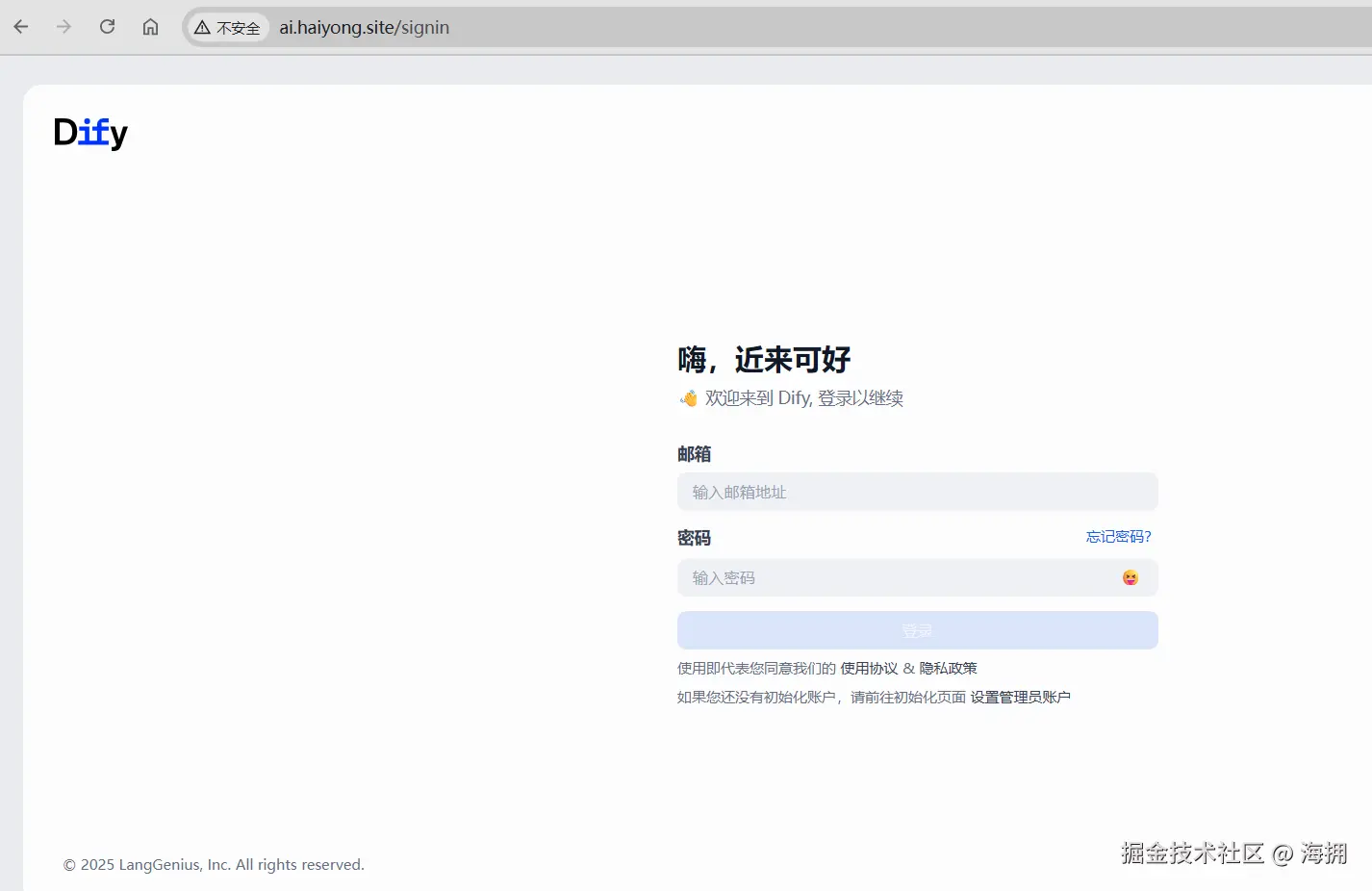1372x891 pixels.
Task: Click the forward navigation arrow
Action: pyautogui.click(x=64, y=27)
